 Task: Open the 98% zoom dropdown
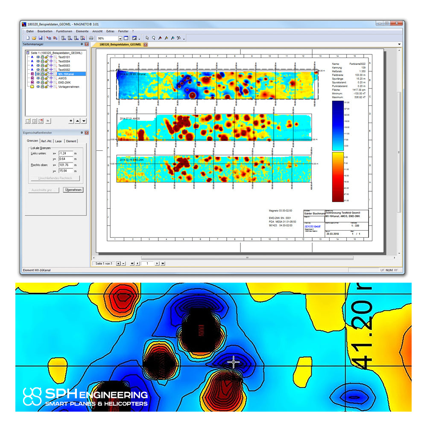[x=120, y=38]
